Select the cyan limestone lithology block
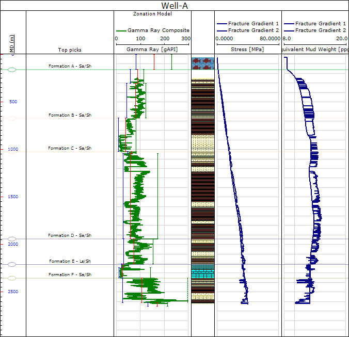The height and width of the screenshot is (337, 349). 202,274
